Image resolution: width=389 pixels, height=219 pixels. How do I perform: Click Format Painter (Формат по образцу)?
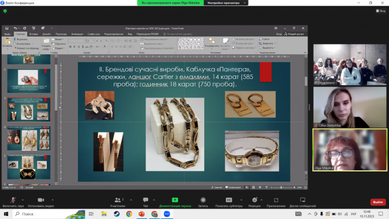26,48
